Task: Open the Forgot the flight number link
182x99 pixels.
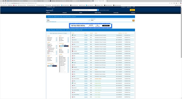Action: pyautogui.click(x=104, y=10)
